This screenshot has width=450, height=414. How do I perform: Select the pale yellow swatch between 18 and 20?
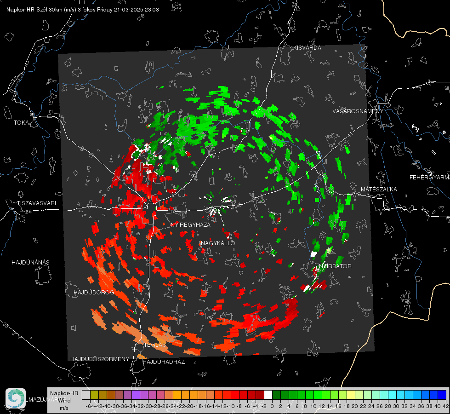point(351,395)
